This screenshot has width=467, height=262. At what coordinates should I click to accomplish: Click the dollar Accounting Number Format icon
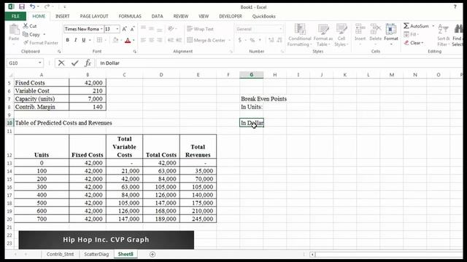240,40
